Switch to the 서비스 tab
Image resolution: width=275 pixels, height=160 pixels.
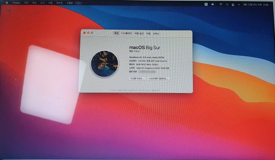pos(156,33)
